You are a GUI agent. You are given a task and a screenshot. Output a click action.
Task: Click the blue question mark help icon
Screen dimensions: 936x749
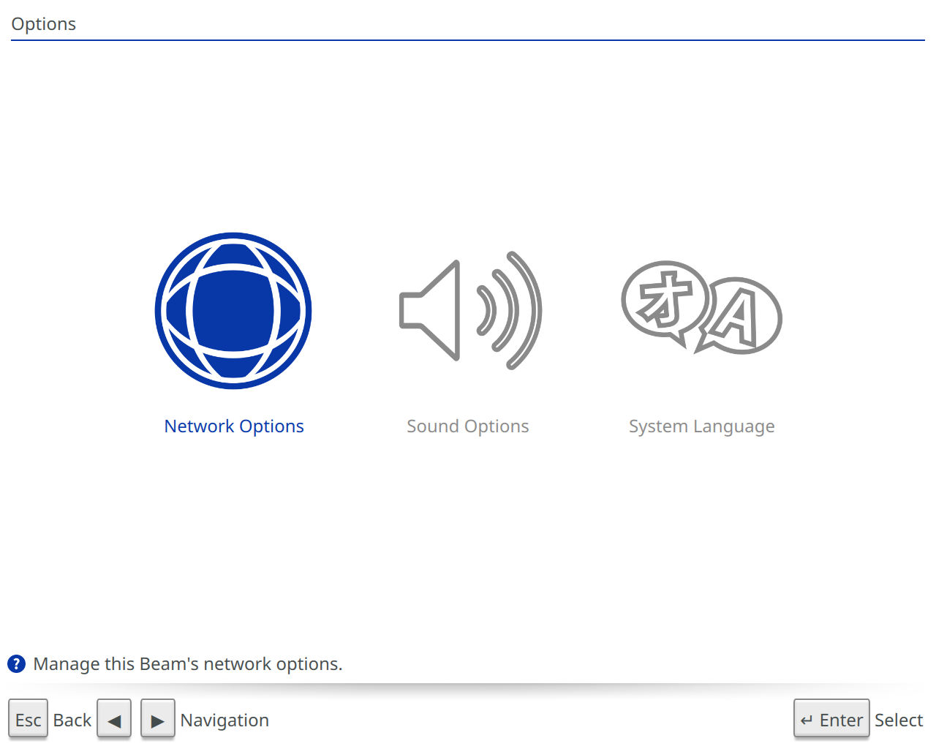[16, 664]
